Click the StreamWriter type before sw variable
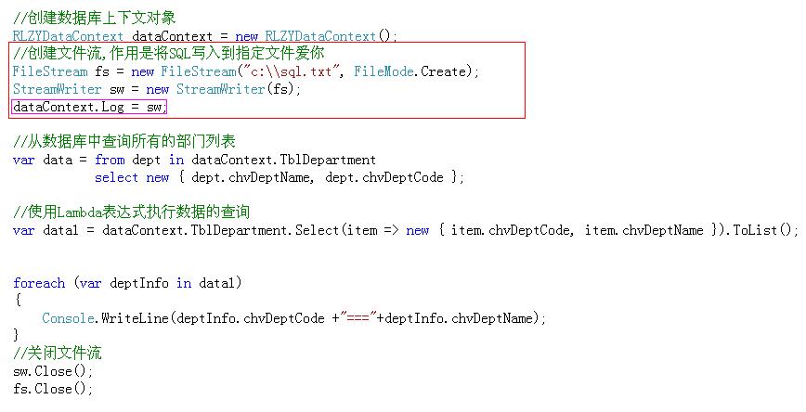 point(57,89)
